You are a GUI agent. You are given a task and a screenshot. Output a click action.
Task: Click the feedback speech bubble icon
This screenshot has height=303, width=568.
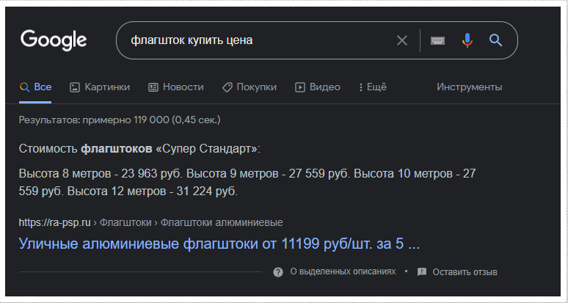pyautogui.click(x=422, y=272)
